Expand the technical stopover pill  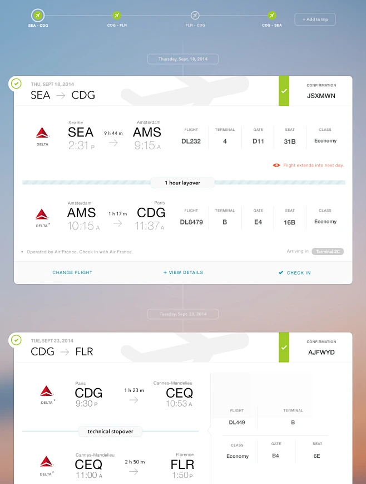(110, 431)
